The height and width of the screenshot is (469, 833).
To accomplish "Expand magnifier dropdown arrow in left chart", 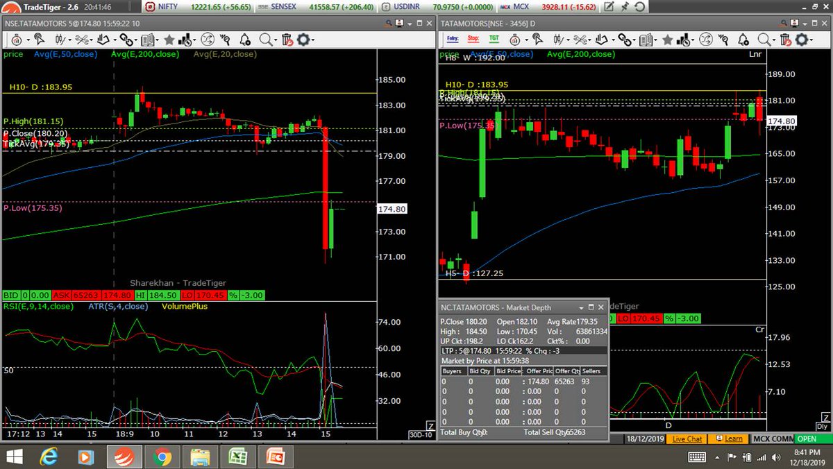I will coord(276,40).
